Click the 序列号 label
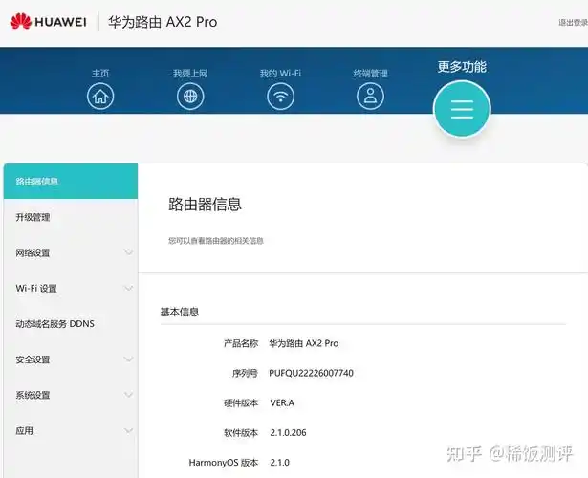Image resolution: width=588 pixels, height=478 pixels. point(246,374)
